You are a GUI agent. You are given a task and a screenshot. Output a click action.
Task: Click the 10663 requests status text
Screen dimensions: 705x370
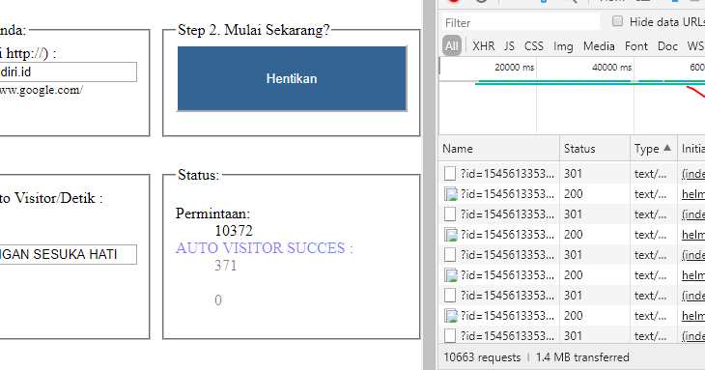tap(482, 357)
